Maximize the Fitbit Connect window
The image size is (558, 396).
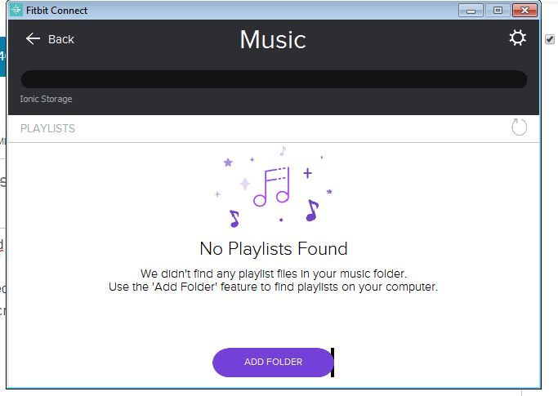(498, 11)
